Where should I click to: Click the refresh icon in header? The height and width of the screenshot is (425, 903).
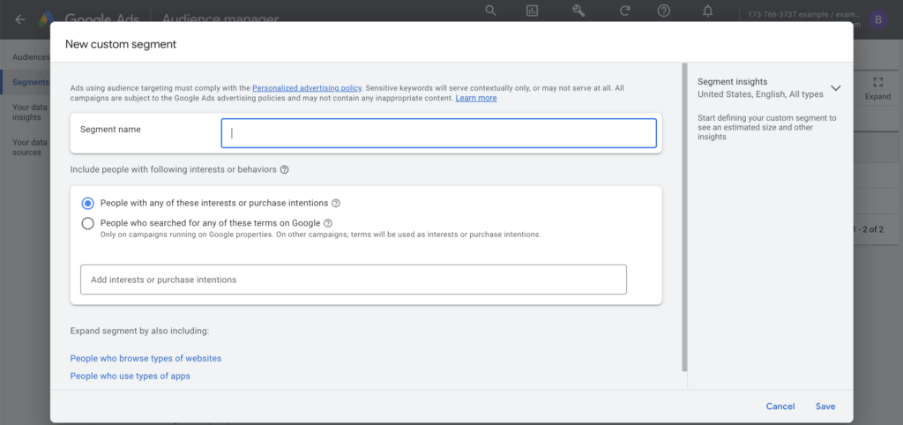[624, 11]
